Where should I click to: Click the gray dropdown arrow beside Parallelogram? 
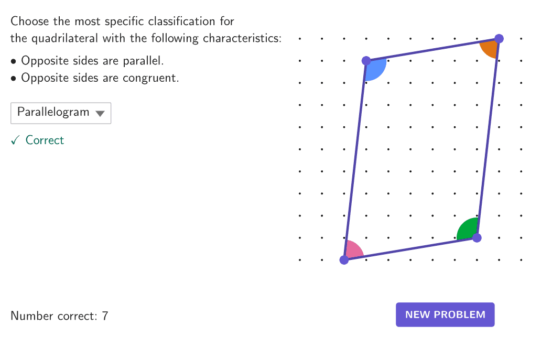coord(100,113)
